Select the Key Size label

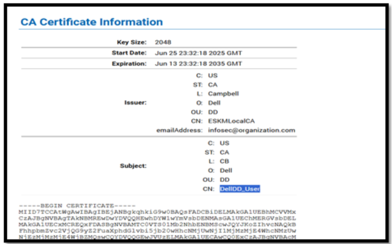click(x=132, y=42)
